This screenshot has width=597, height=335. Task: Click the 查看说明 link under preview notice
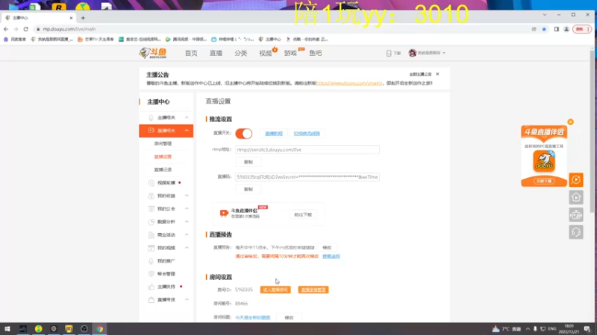(331, 256)
